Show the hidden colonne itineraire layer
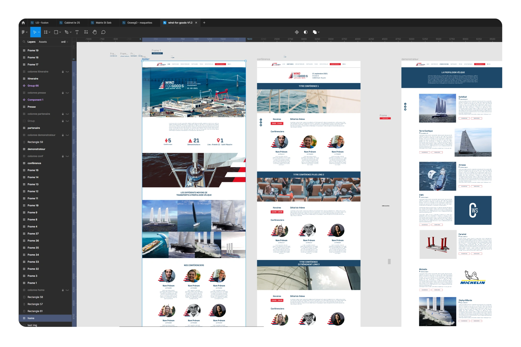Screen dimensions: 521x347 67,72
